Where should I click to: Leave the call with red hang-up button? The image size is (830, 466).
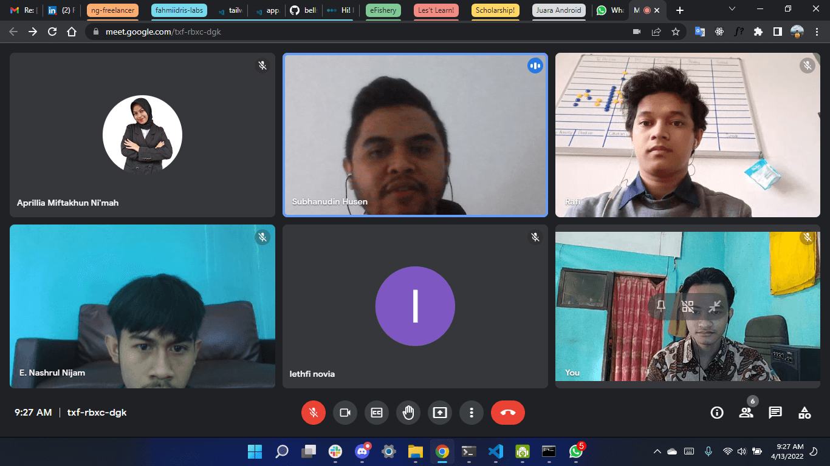pos(508,413)
